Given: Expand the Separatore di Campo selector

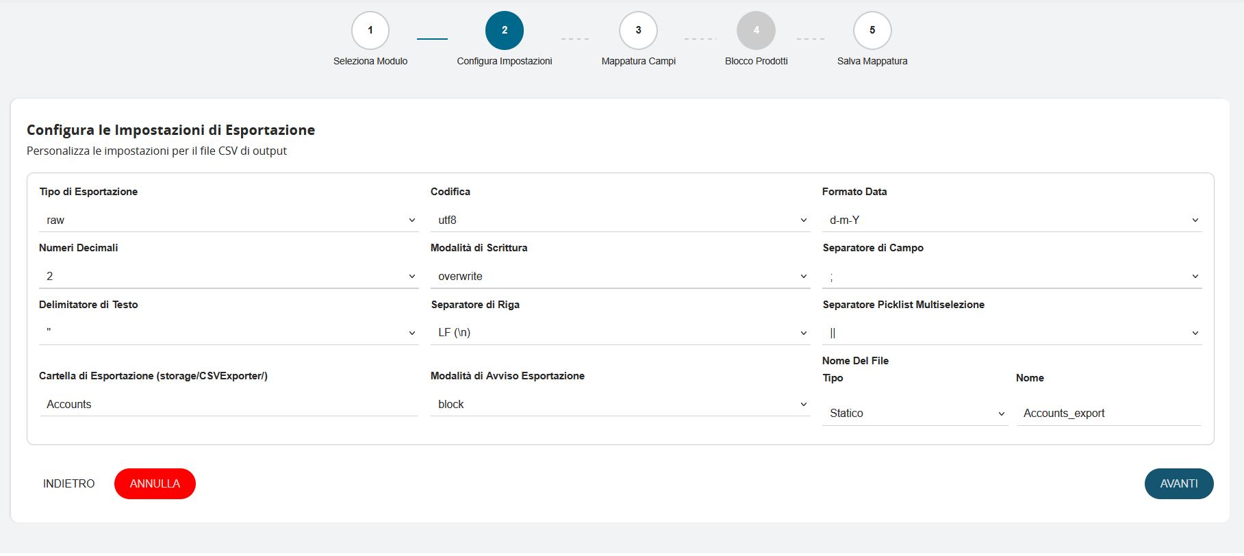Looking at the screenshot, I should [1012, 277].
